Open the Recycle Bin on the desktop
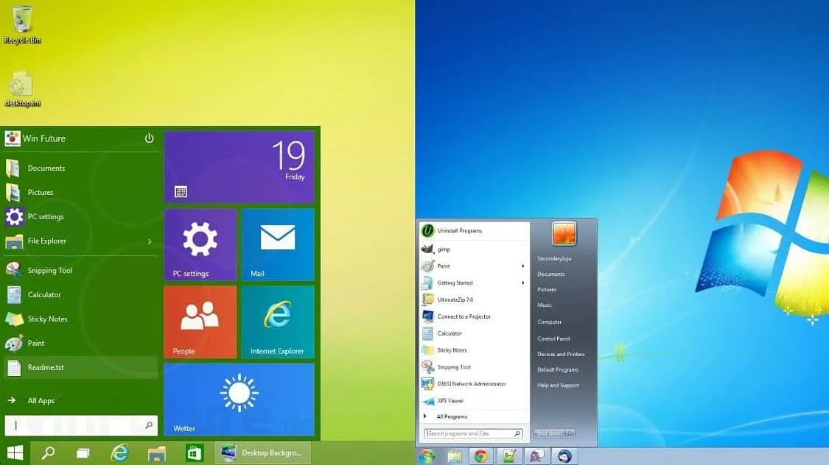 pyautogui.click(x=21, y=24)
